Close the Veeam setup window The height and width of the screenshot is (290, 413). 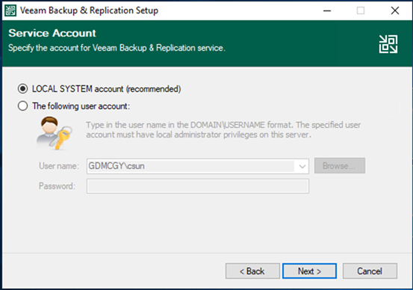click(395, 10)
